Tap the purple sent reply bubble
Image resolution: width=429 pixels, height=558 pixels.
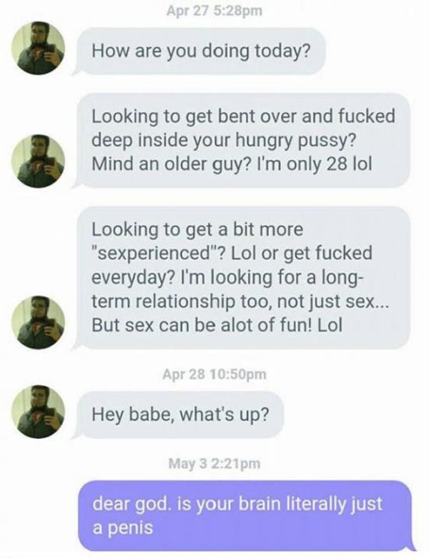tap(246, 516)
